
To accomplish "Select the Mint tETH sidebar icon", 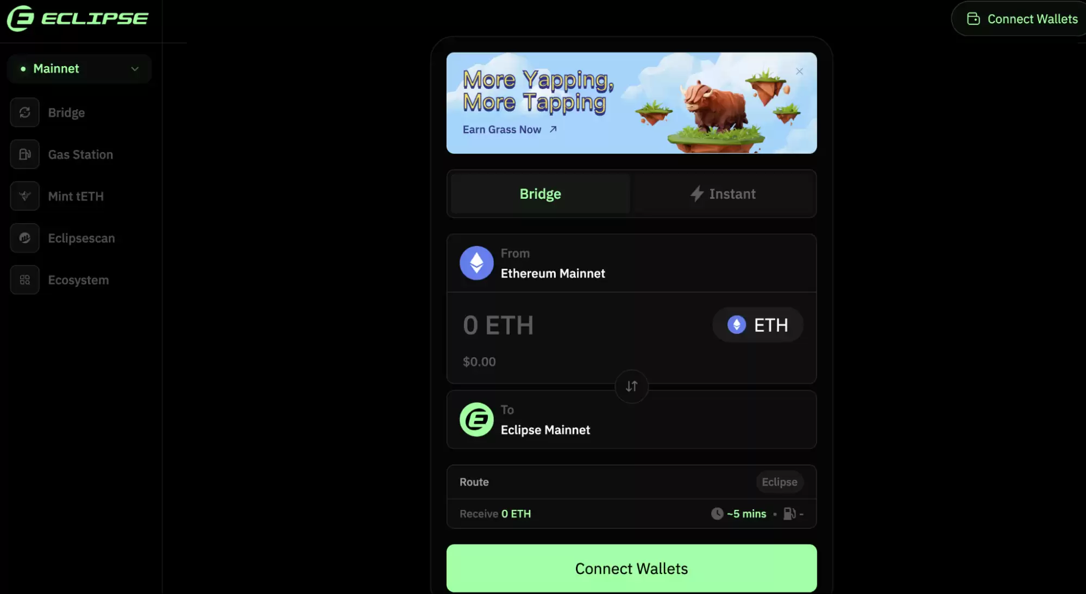I will 24,196.
